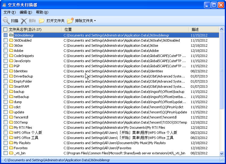Click folder icon beside EmptyFolder
The image size is (226, 164).
coord(11,81)
